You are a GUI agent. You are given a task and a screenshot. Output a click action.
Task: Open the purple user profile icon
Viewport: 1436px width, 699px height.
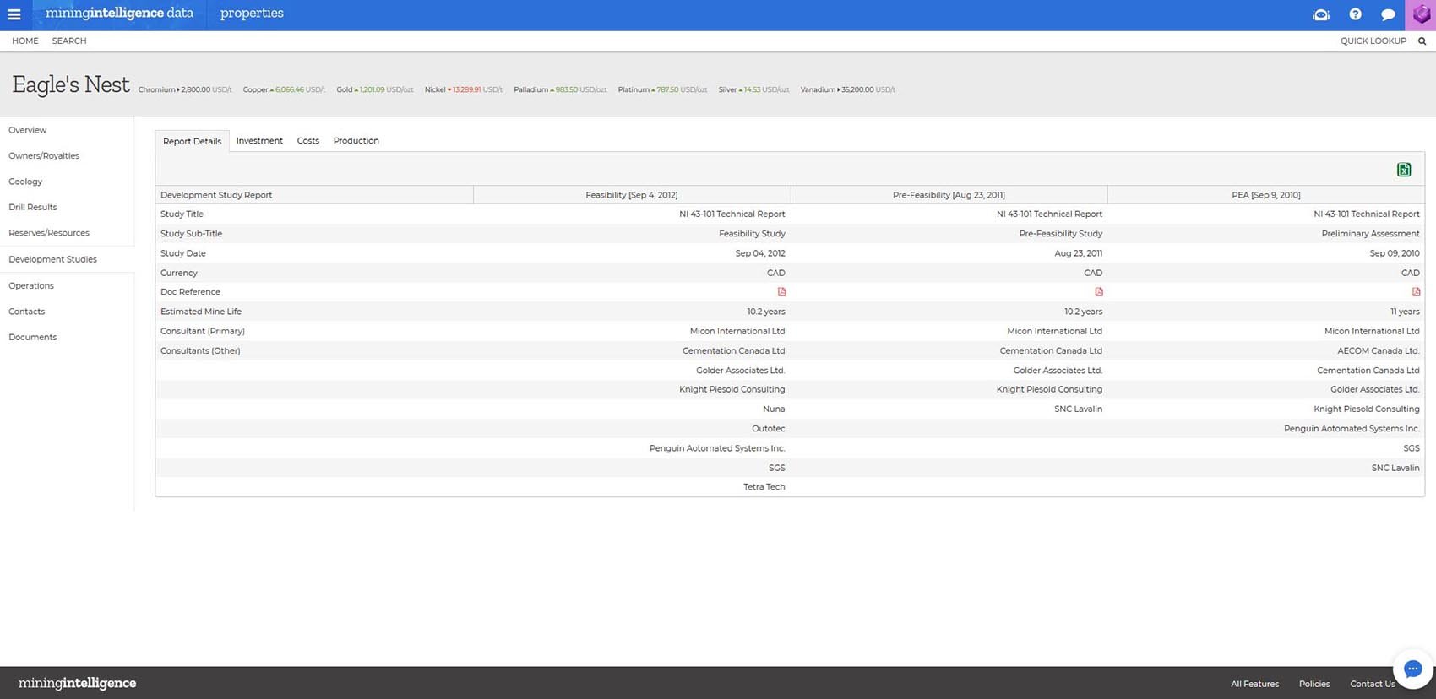tap(1421, 15)
